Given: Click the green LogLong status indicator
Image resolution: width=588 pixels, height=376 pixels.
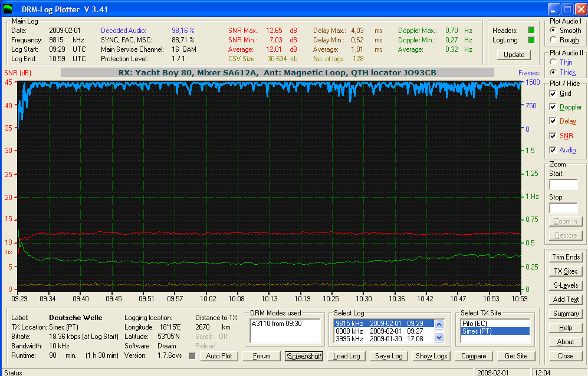Looking at the screenshot, I should click(531, 40).
